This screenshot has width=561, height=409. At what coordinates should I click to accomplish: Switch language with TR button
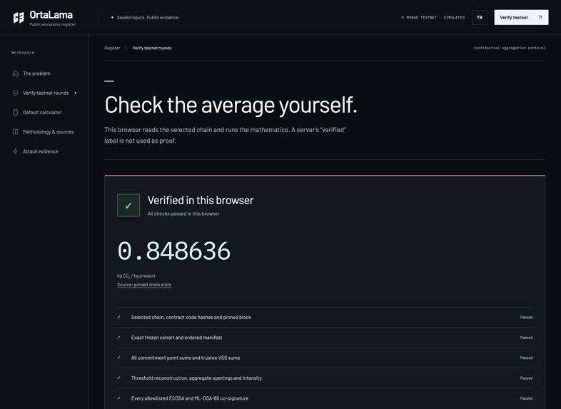coord(480,17)
